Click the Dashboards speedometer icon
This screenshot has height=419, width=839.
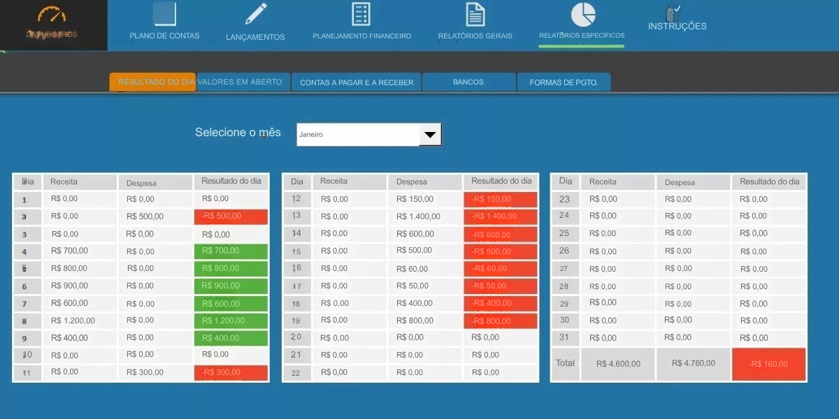pyautogui.click(x=52, y=17)
